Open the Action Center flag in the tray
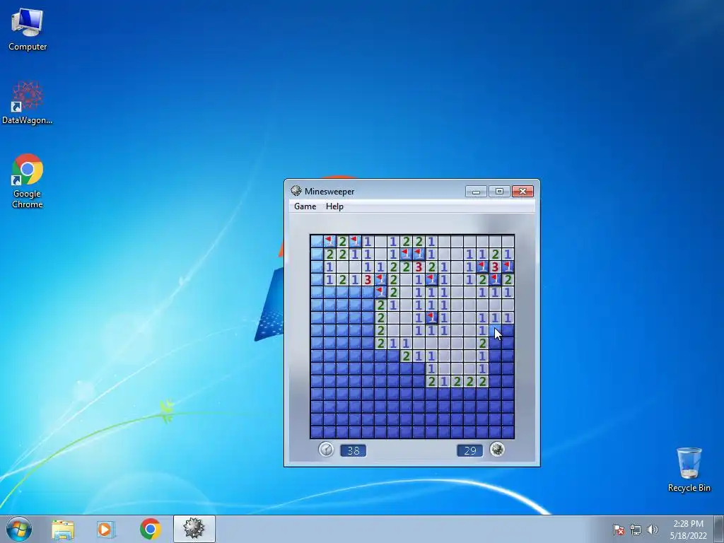Screen dimensions: 724x543 [619, 530]
